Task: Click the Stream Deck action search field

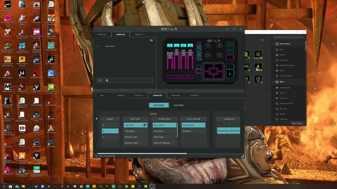Action: (288, 37)
